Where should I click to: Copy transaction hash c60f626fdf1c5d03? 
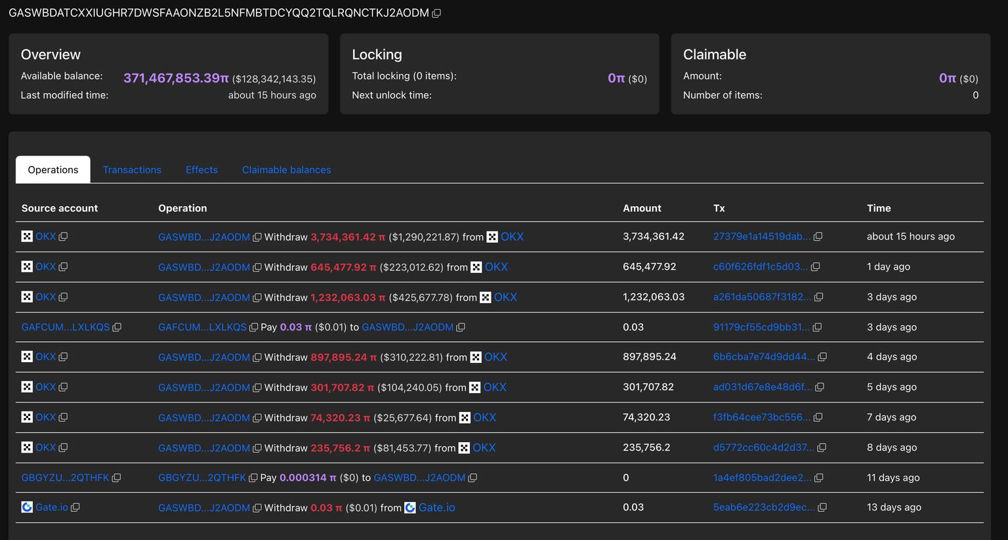815,267
